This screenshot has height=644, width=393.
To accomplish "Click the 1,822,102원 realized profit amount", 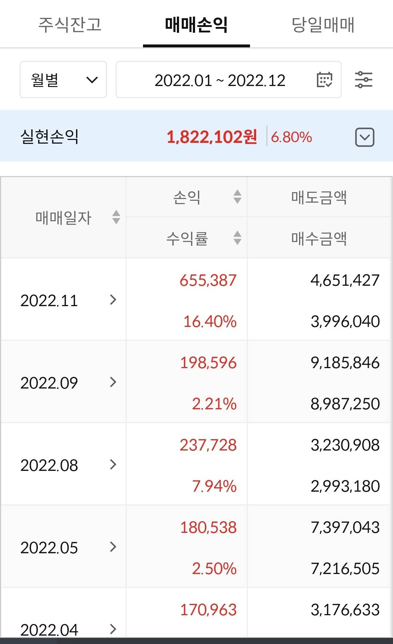I will pyautogui.click(x=212, y=137).
